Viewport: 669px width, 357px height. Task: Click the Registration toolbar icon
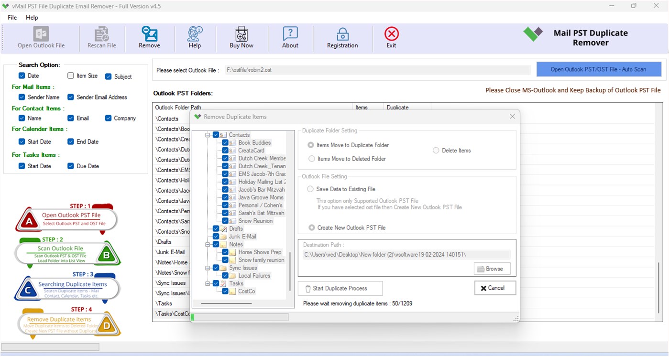pyautogui.click(x=342, y=37)
